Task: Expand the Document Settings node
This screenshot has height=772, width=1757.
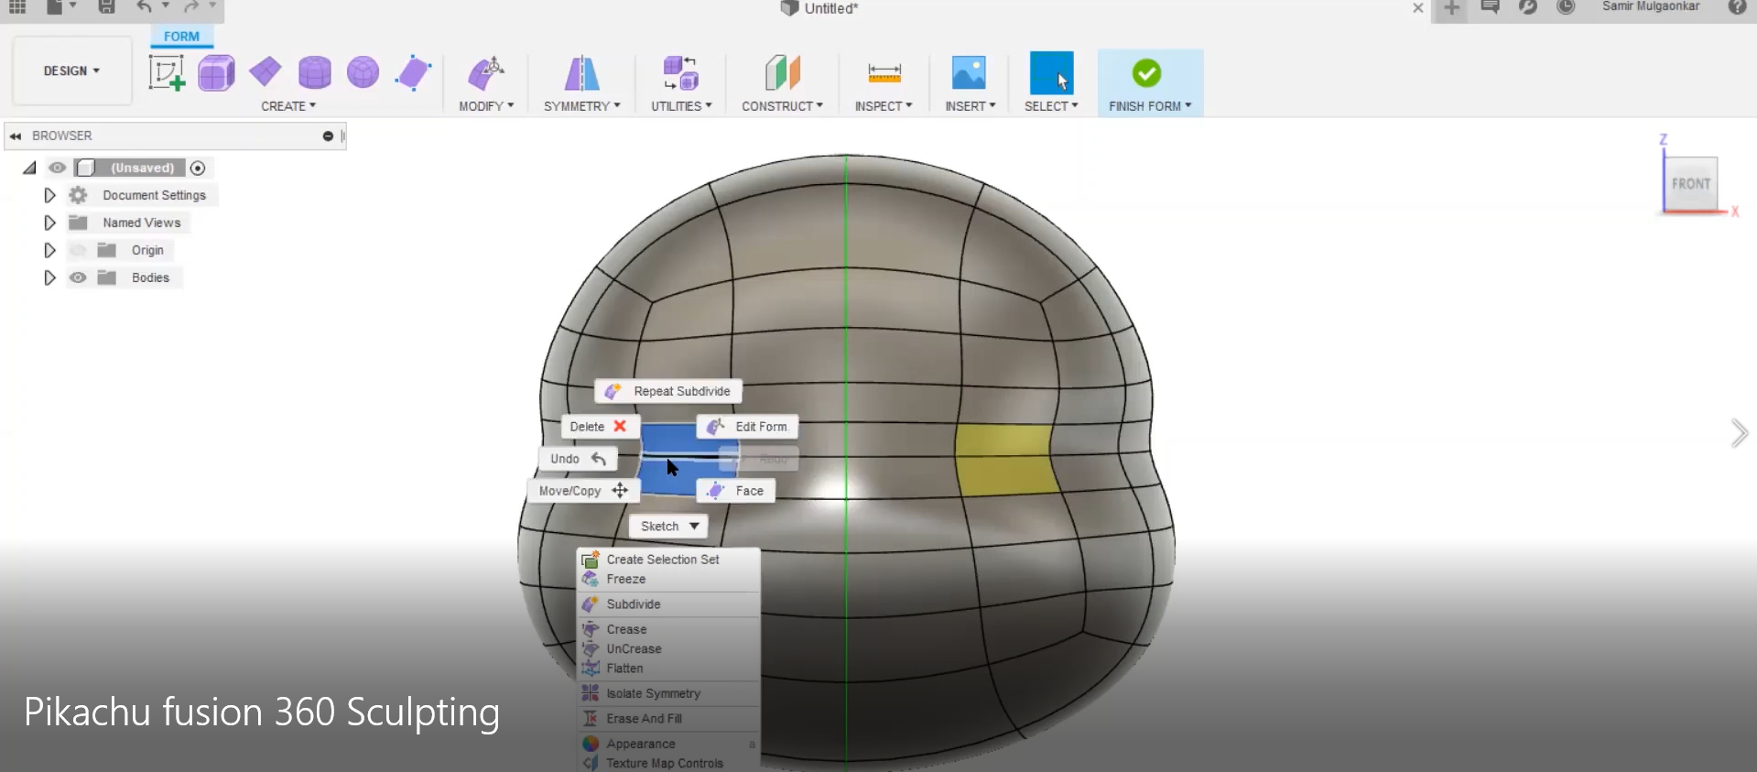Action: coord(49,195)
